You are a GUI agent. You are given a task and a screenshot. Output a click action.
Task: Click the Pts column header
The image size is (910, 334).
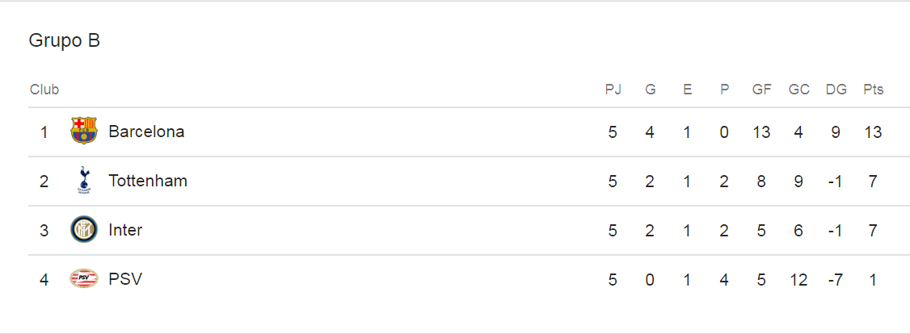(x=873, y=90)
